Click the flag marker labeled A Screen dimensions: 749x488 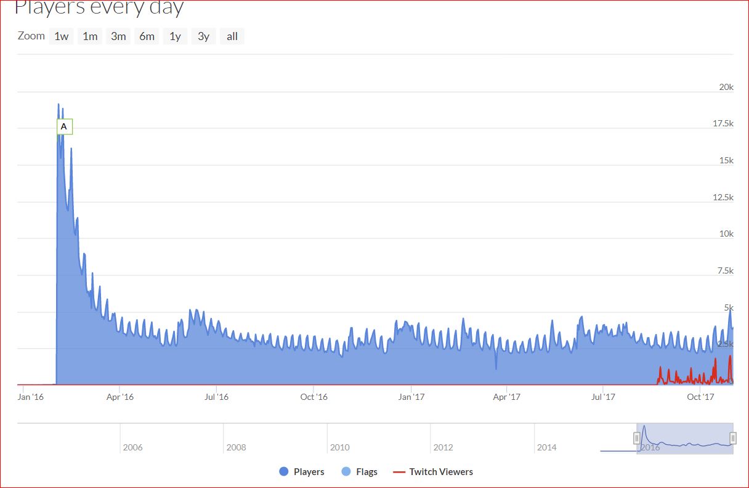pos(64,126)
